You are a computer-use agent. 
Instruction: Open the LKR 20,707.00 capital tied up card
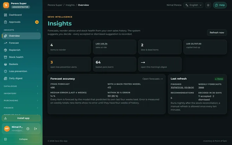205,47
